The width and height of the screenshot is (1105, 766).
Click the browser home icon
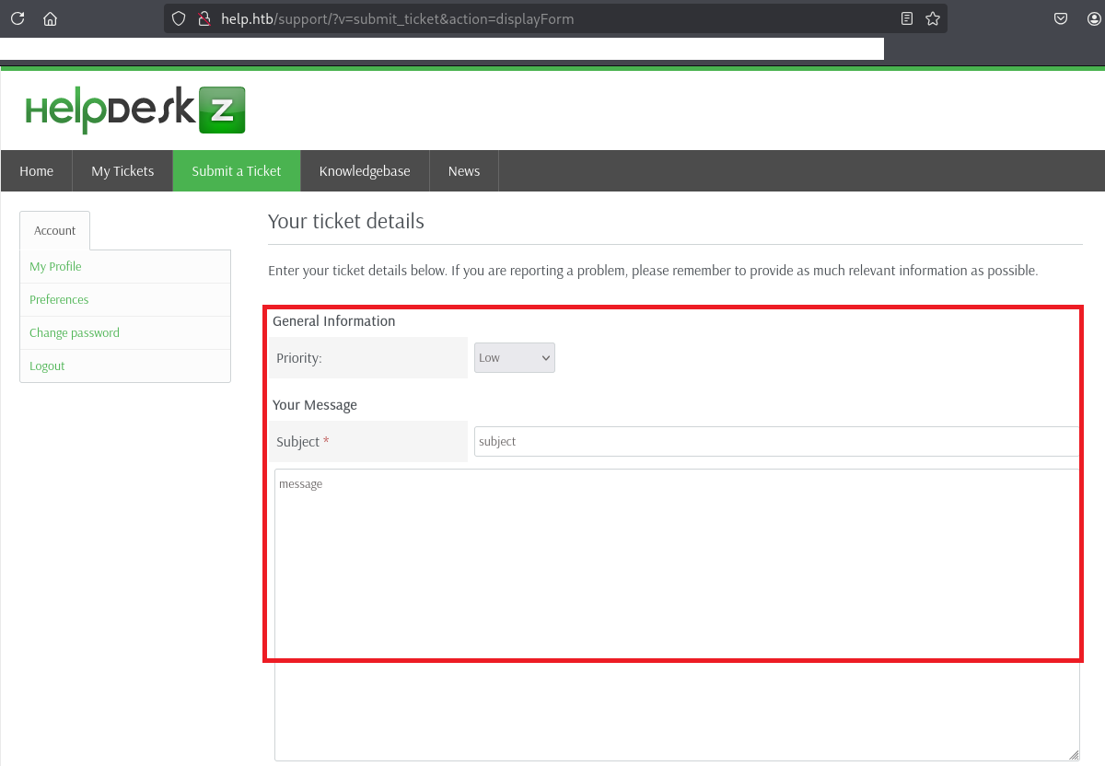coord(51,18)
